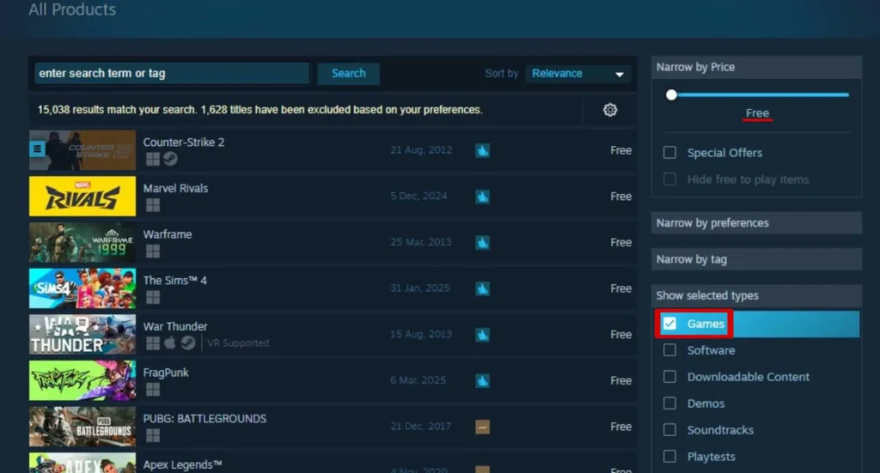Toggle Hide free to play items checkbox
This screenshot has width=880, height=473.
click(x=669, y=179)
